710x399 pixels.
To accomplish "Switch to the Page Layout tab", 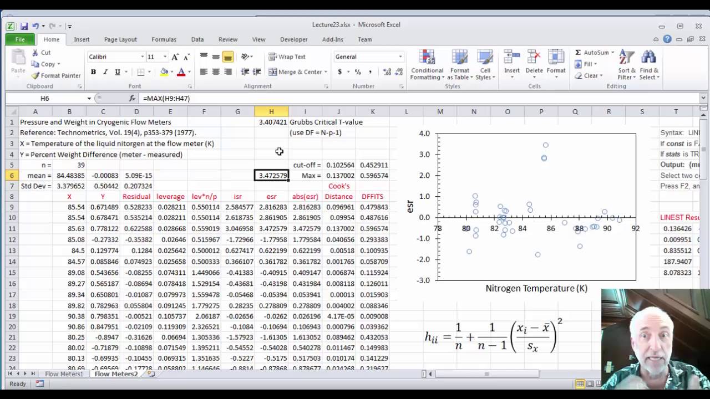I will [x=120, y=39].
